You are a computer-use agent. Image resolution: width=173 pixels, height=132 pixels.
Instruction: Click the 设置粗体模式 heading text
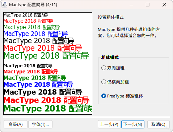pyautogui.click(x=111, y=17)
